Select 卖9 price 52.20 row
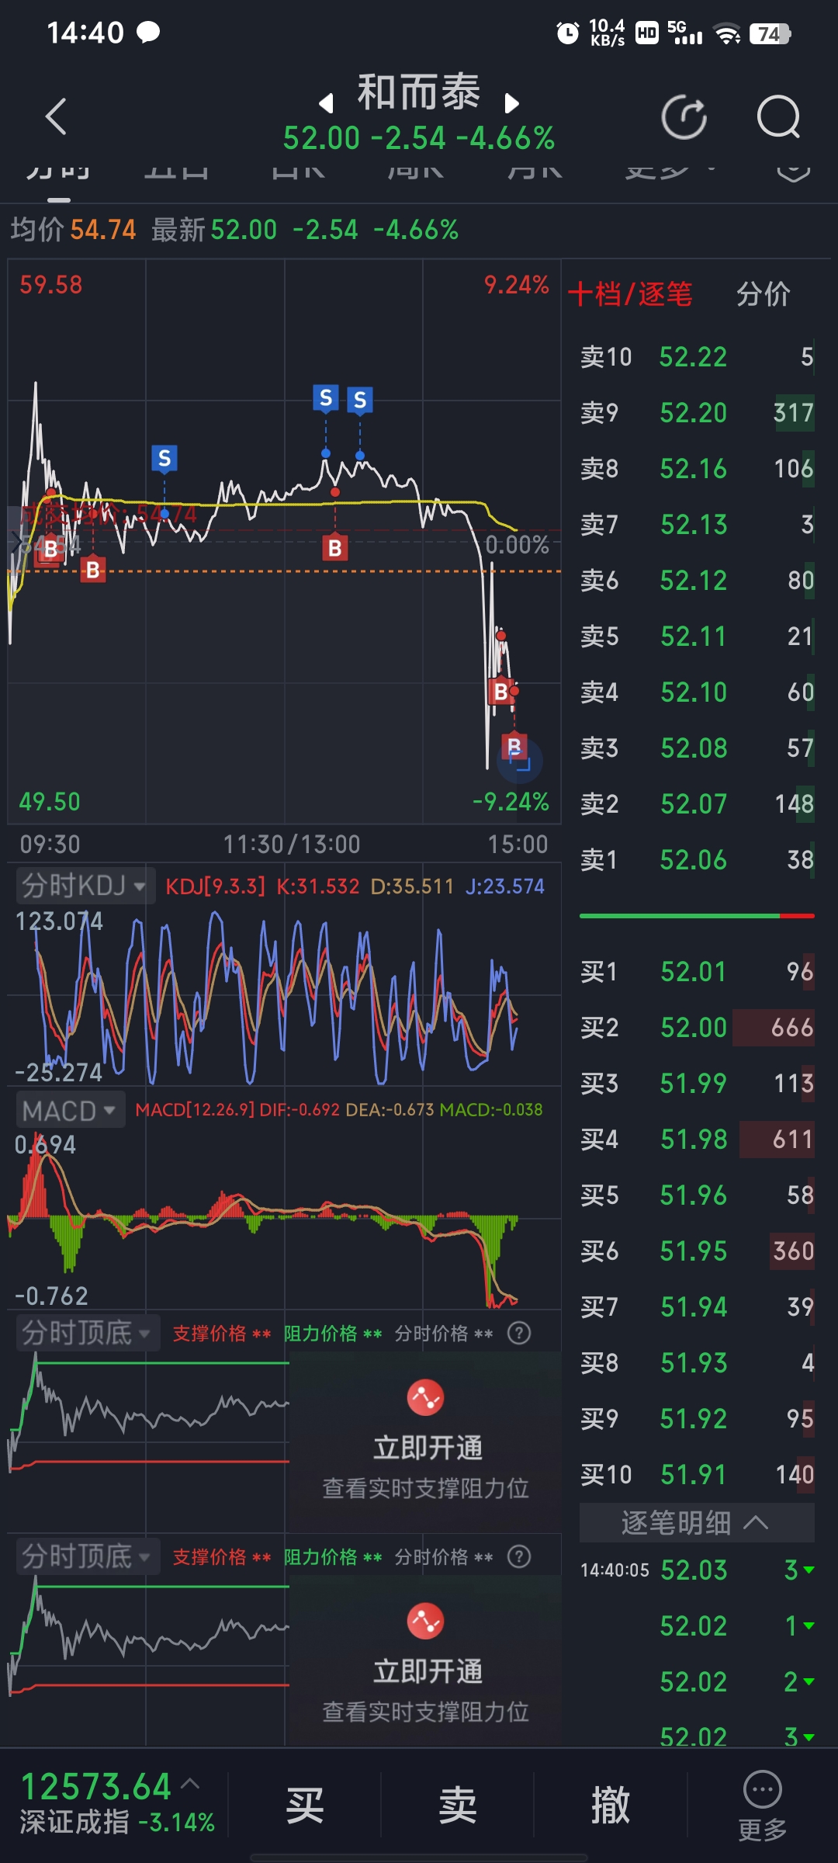This screenshot has height=1863, width=838. point(697,413)
